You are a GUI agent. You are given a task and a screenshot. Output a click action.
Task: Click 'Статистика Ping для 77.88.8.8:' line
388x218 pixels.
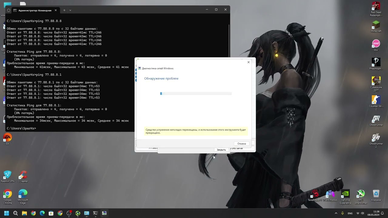click(34, 52)
